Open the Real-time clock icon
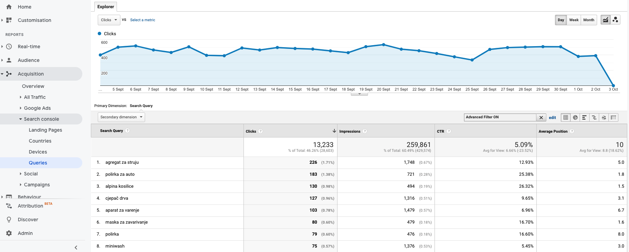The height and width of the screenshot is (252, 629). click(x=9, y=47)
